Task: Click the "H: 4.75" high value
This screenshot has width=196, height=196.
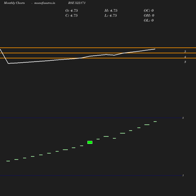Action: (111, 11)
